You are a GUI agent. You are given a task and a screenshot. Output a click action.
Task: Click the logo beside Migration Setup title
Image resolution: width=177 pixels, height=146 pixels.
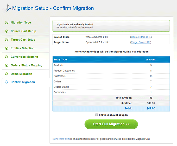(7, 8)
